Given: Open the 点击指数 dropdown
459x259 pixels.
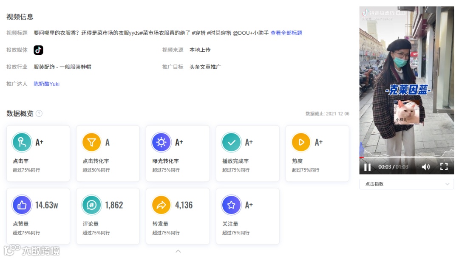Looking at the screenshot, I should click(x=406, y=184).
